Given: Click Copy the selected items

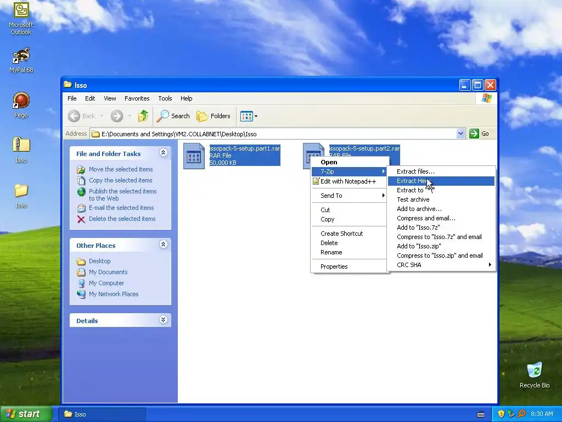Looking at the screenshot, I should (120, 180).
